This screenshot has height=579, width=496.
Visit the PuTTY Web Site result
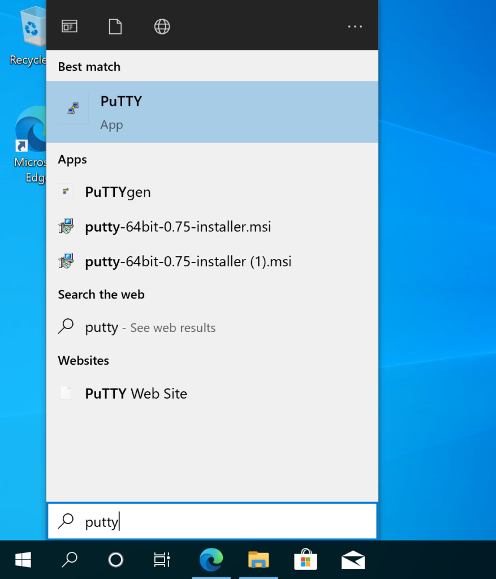point(136,394)
